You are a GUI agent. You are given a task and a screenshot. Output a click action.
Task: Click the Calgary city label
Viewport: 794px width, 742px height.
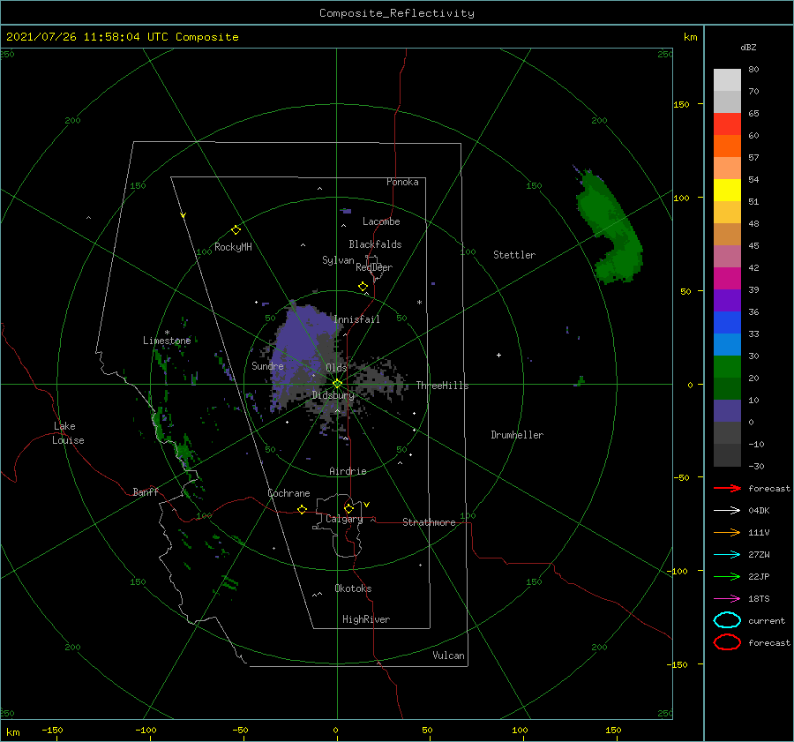click(x=344, y=519)
